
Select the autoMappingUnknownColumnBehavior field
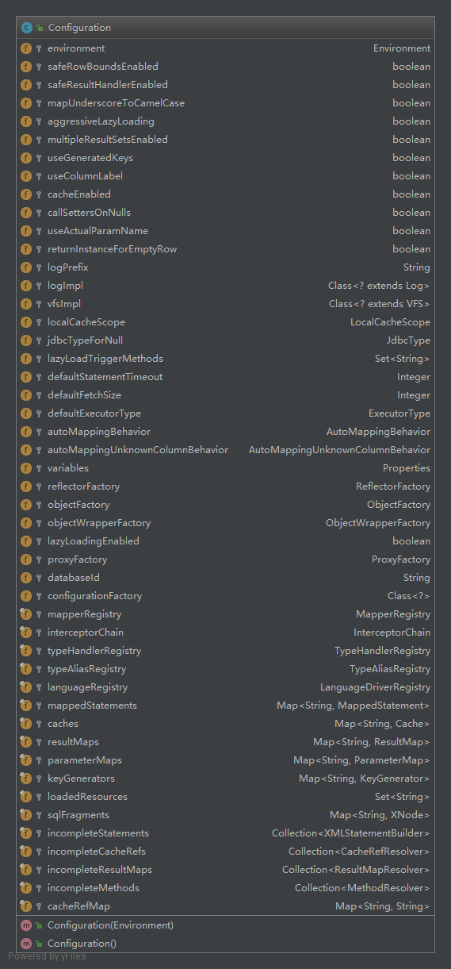(225, 450)
